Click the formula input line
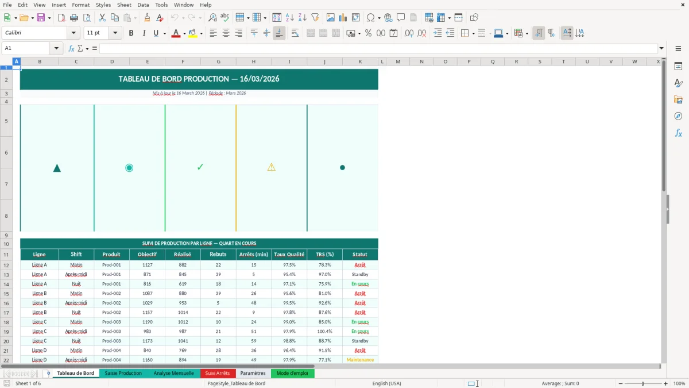This screenshot has height=388, width=689. pyautogui.click(x=378, y=48)
